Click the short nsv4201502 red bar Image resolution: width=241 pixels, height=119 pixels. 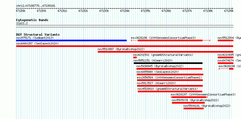(x=135, y=57)
